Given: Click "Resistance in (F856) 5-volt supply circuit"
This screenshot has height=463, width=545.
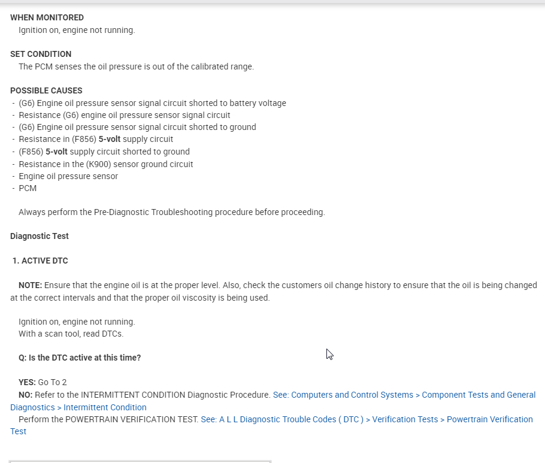Looking at the screenshot, I should [96, 140].
